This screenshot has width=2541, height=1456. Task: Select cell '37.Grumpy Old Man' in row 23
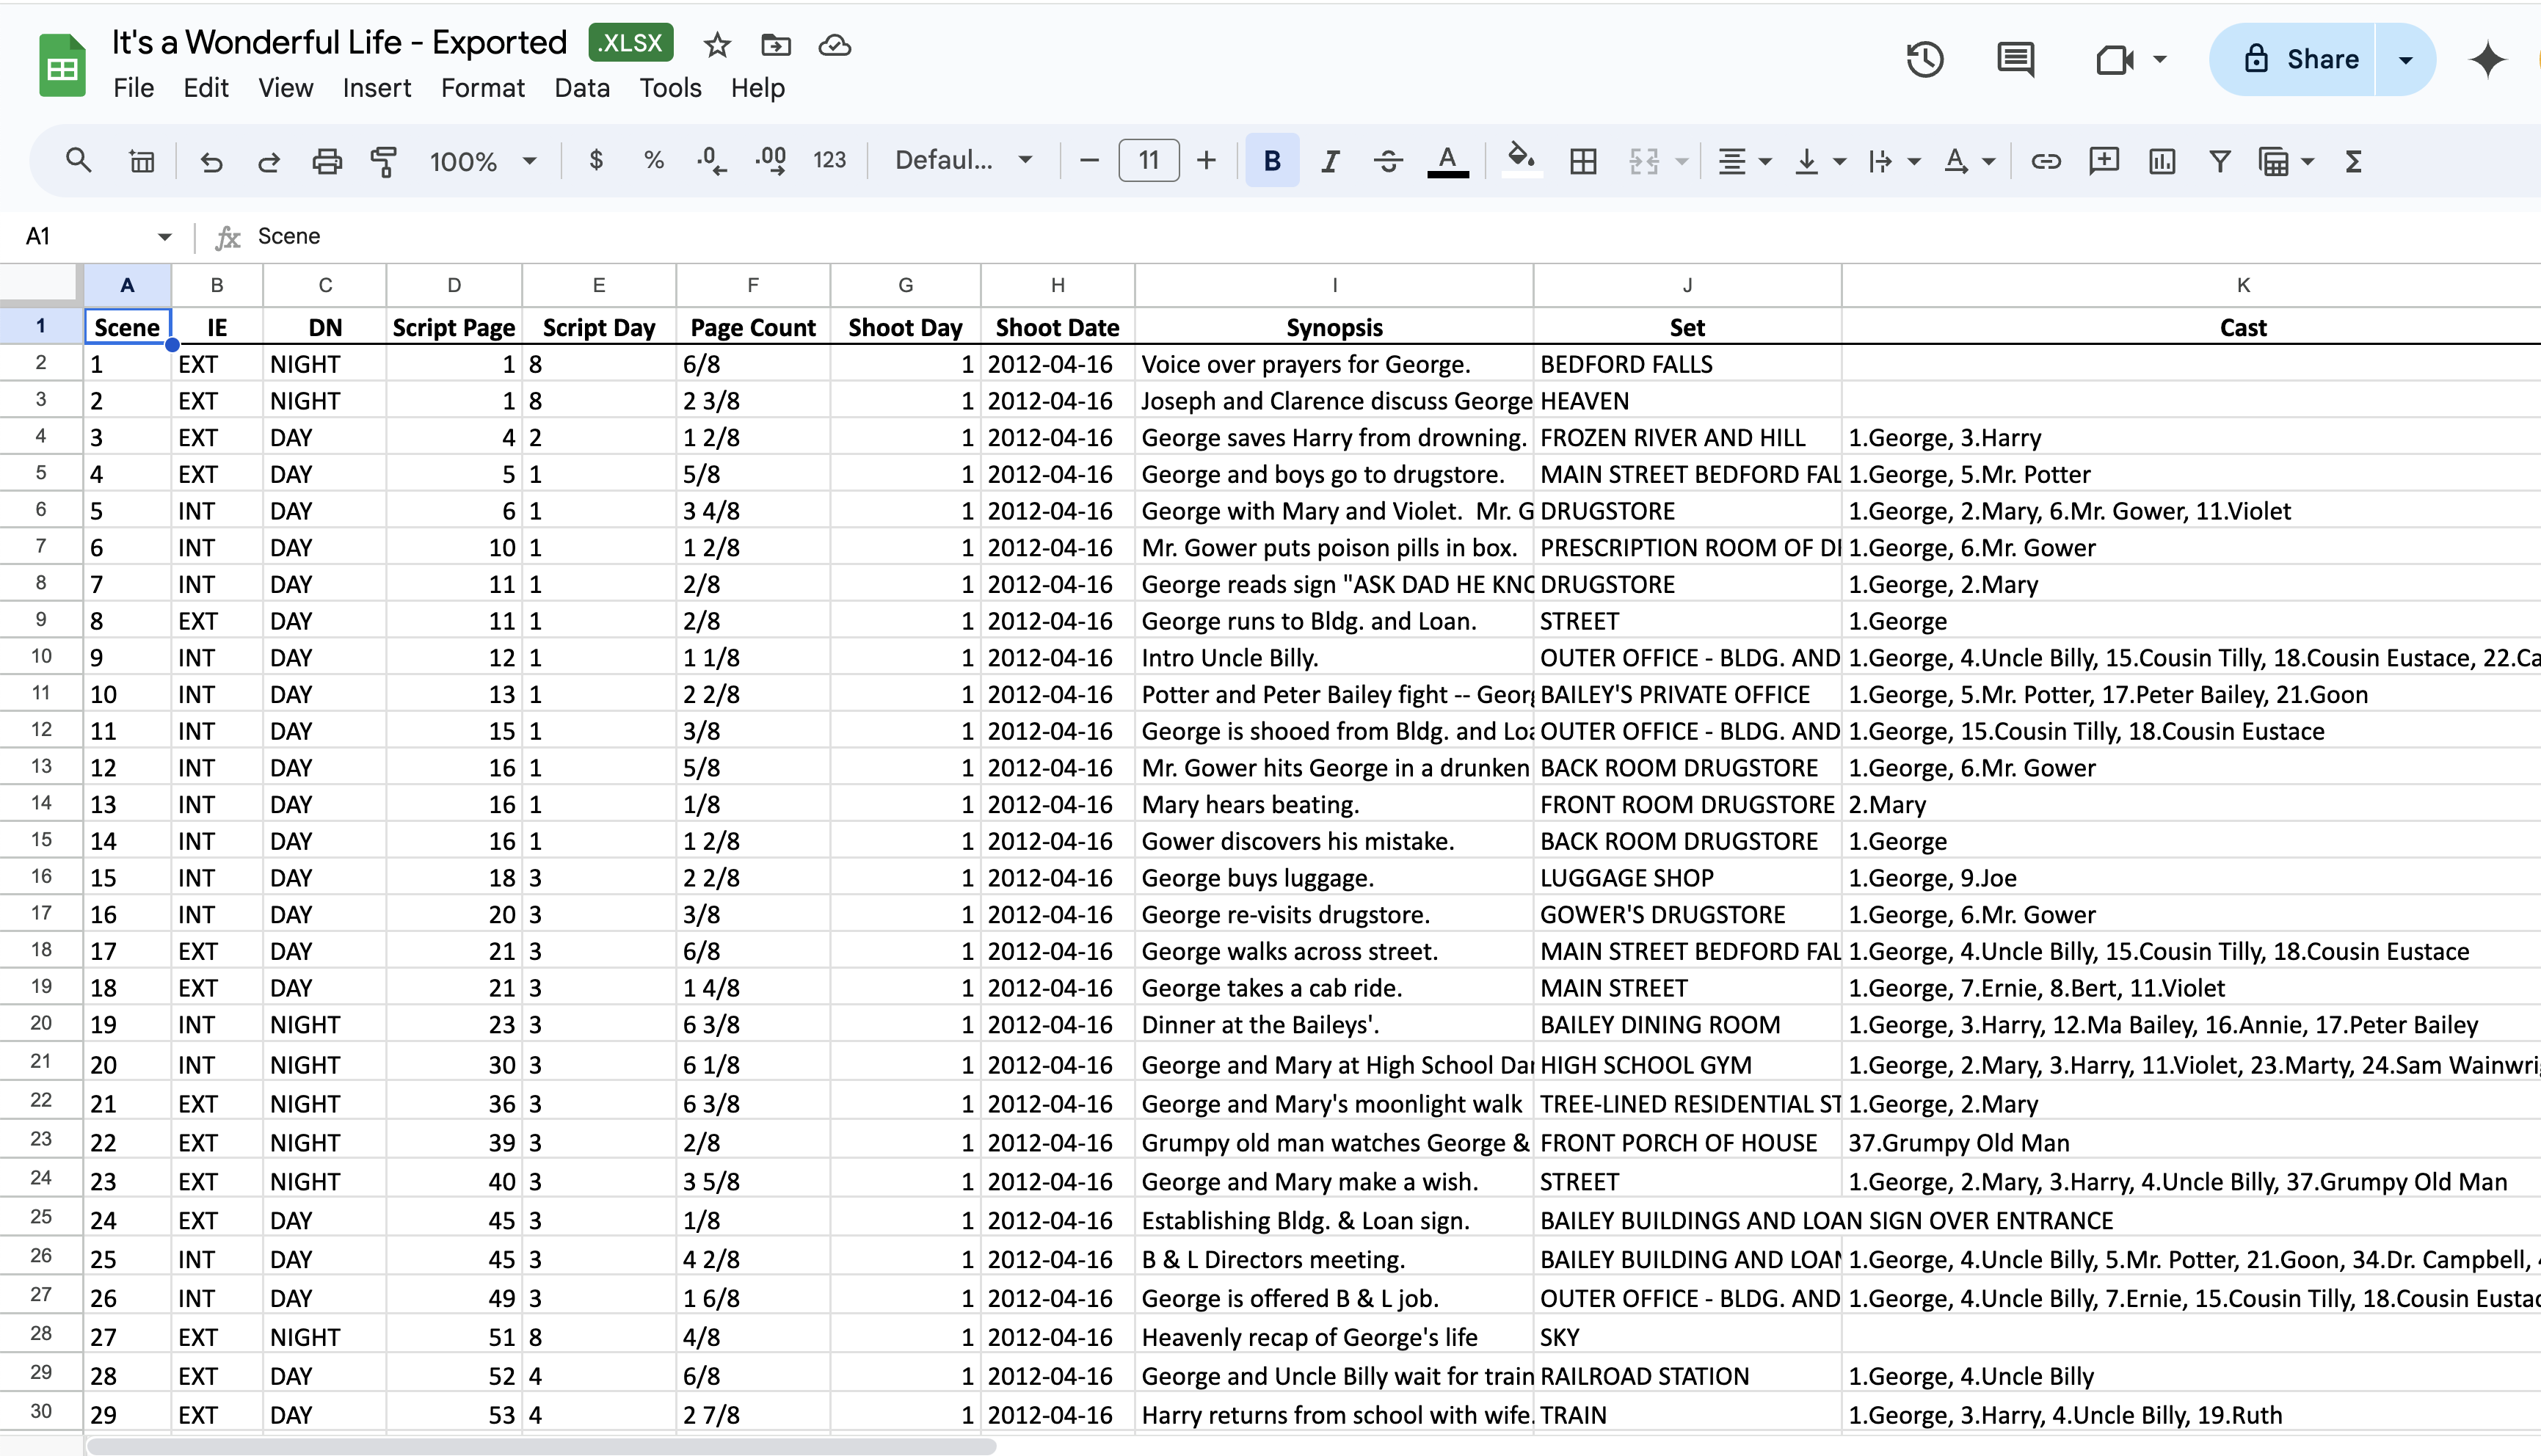pyautogui.click(x=2191, y=1143)
